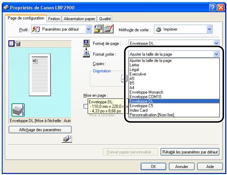This screenshot has height=175, width=227.
Task: Choose Executive from the list
Action: point(174,74)
